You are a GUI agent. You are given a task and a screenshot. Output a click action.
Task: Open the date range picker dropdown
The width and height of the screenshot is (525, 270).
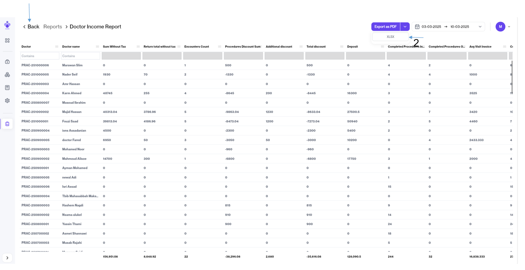pyautogui.click(x=480, y=27)
